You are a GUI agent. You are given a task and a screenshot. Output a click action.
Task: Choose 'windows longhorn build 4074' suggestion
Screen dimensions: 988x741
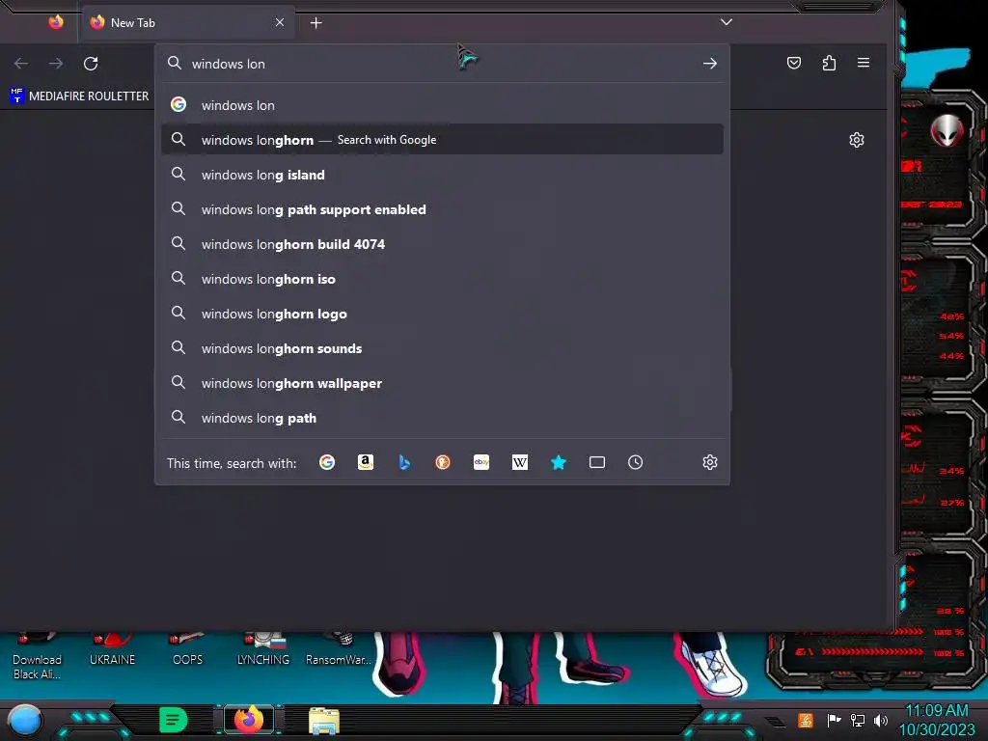(x=442, y=244)
